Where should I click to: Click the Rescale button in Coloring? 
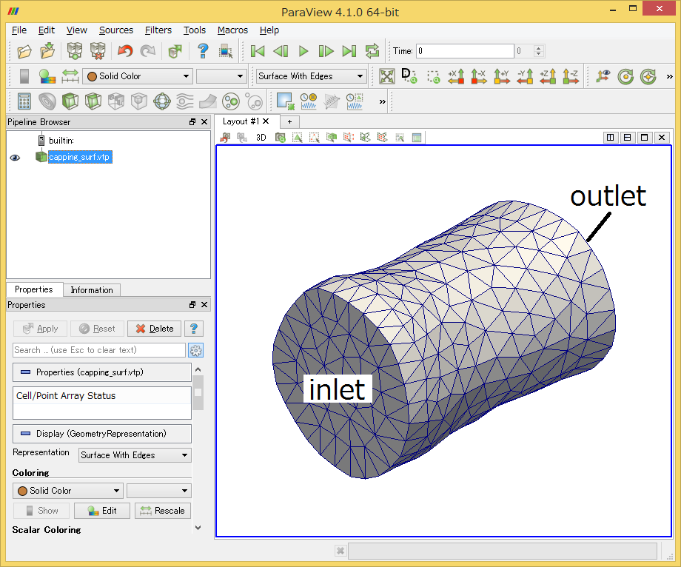(x=162, y=511)
